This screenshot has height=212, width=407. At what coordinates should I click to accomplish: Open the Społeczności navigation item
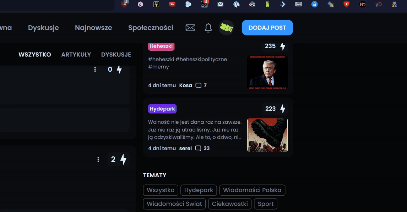(151, 28)
